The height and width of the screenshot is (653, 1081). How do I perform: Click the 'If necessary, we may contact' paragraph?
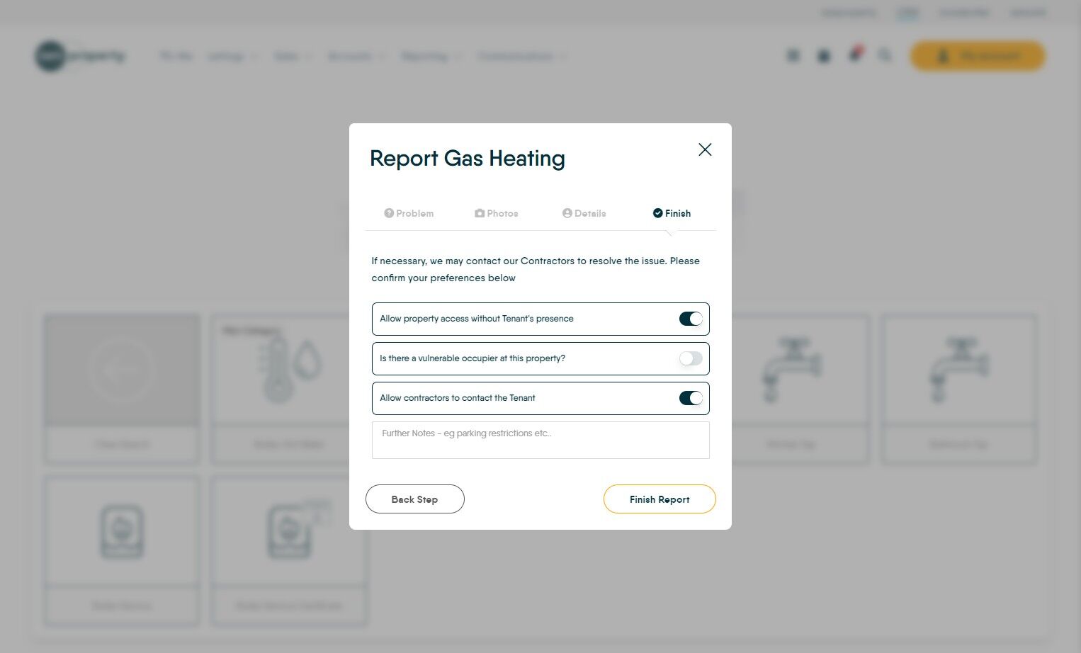(x=536, y=269)
